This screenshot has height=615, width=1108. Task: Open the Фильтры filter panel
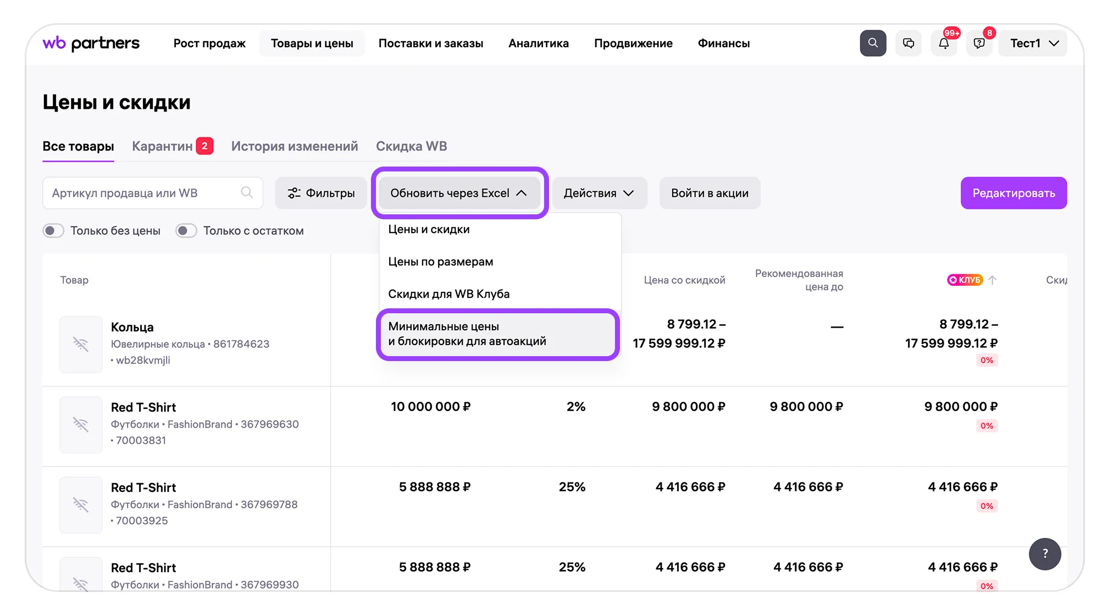(321, 193)
